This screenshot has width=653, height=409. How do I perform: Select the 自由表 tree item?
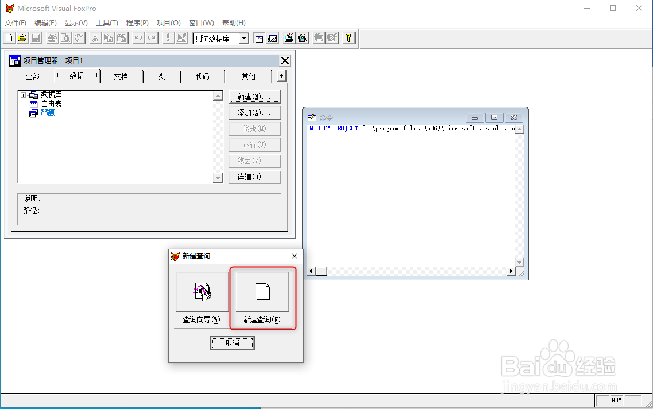(51, 104)
